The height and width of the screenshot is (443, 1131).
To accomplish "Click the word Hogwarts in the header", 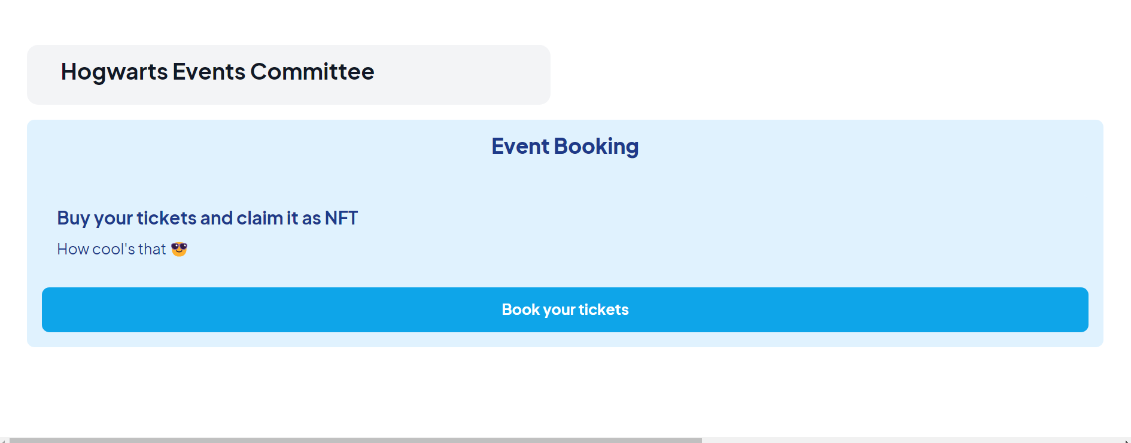I will click(114, 72).
